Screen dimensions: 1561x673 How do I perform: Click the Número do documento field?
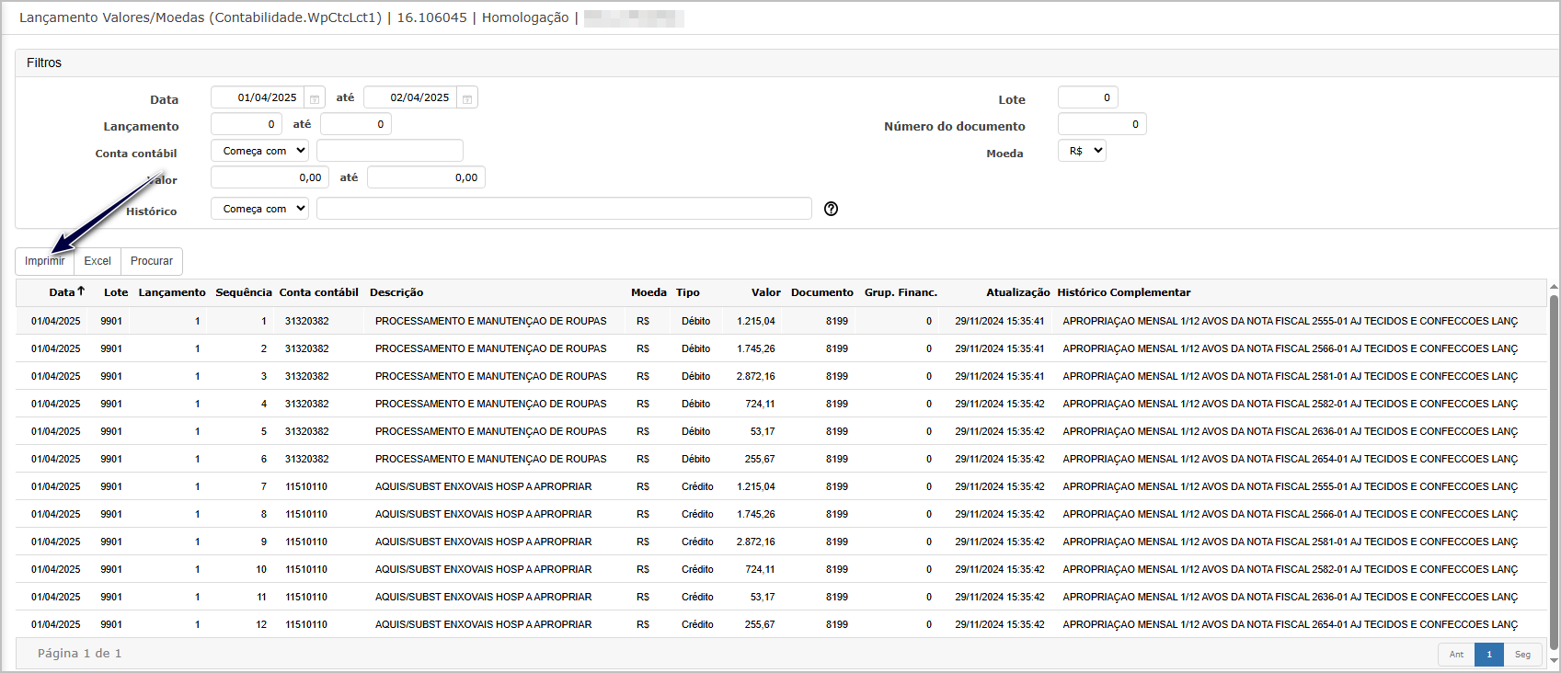(1102, 124)
